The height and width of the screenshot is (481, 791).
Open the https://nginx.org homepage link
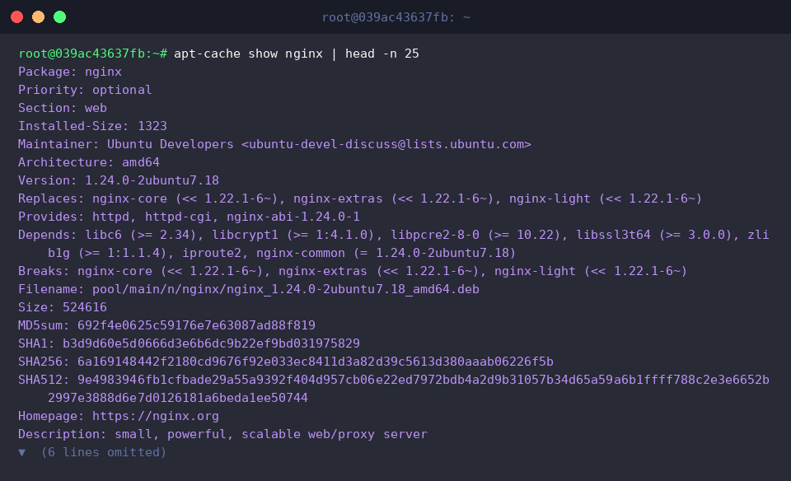[x=156, y=417]
